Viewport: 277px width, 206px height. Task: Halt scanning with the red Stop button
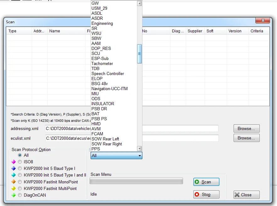206,194
